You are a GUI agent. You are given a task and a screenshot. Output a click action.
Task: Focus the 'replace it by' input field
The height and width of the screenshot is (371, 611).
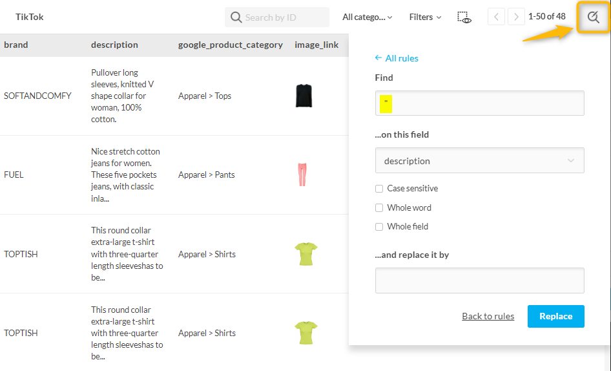pyautogui.click(x=479, y=281)
